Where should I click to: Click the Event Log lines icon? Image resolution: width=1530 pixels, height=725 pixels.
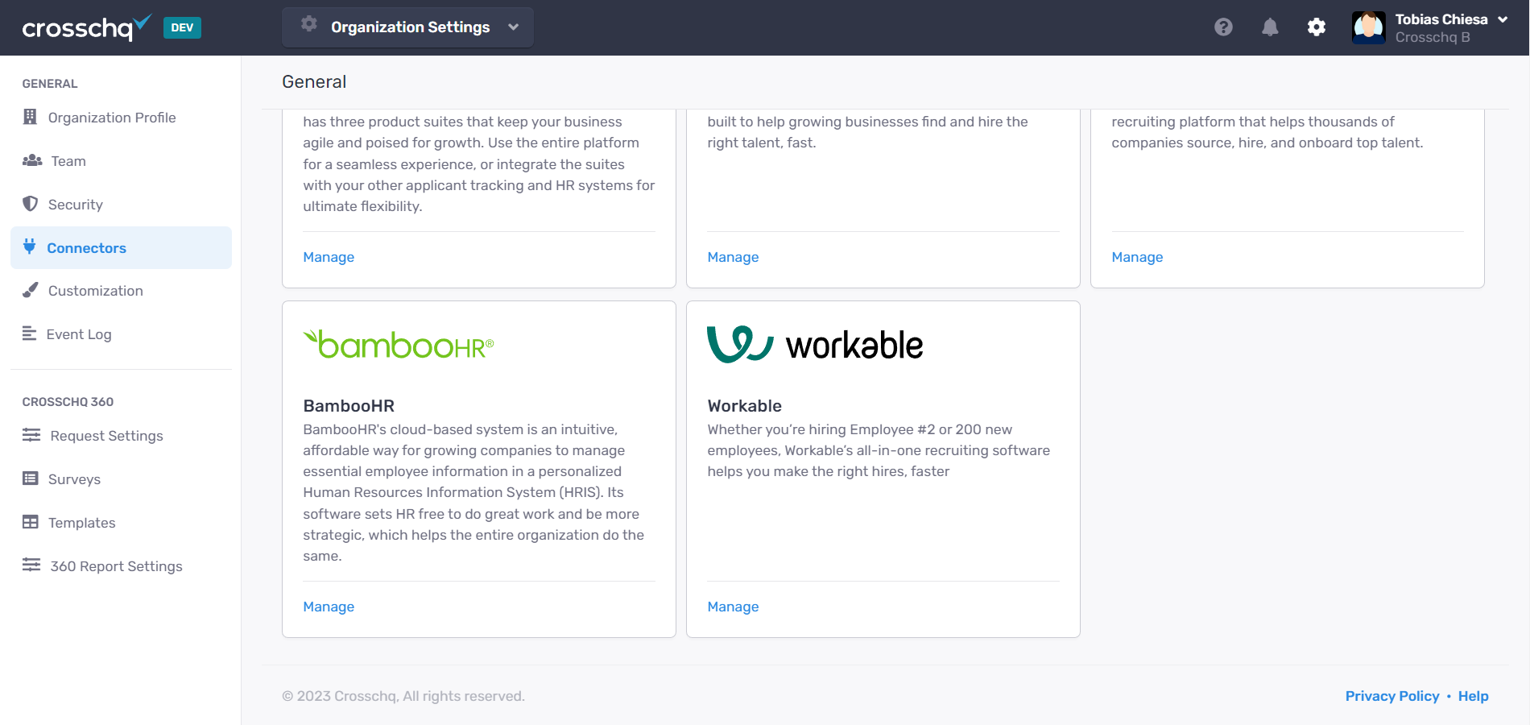coord(29,333)
